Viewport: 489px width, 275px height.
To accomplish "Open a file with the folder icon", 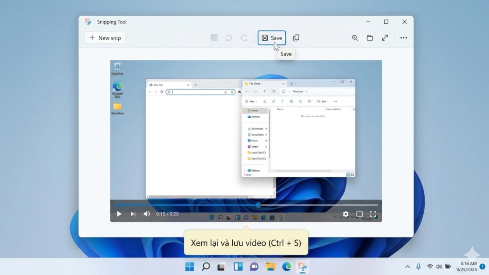I will tap(370, 37).
